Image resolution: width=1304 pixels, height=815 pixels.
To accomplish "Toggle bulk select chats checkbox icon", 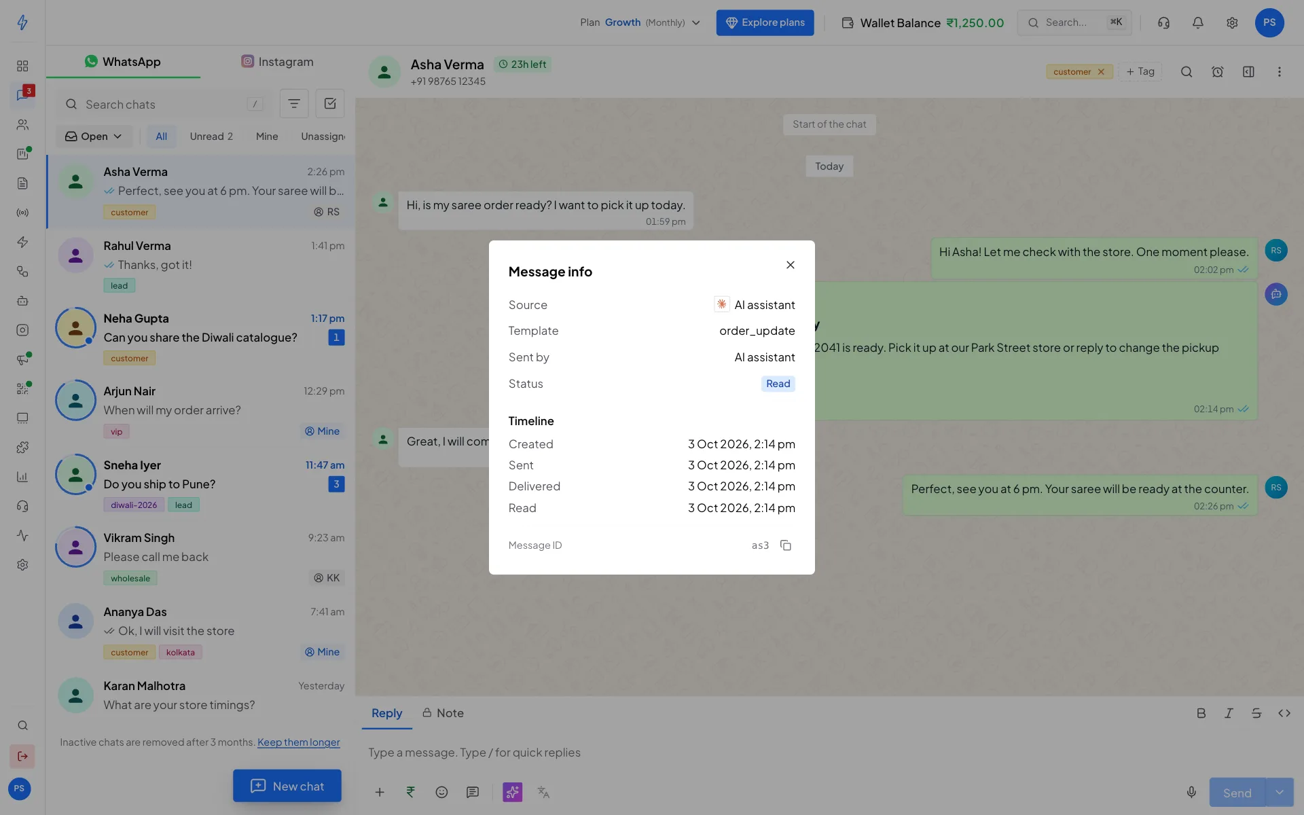I will [330, 104].
